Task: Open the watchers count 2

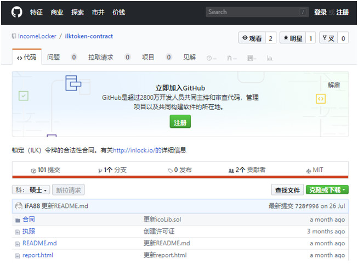Action: click(270, 38)
